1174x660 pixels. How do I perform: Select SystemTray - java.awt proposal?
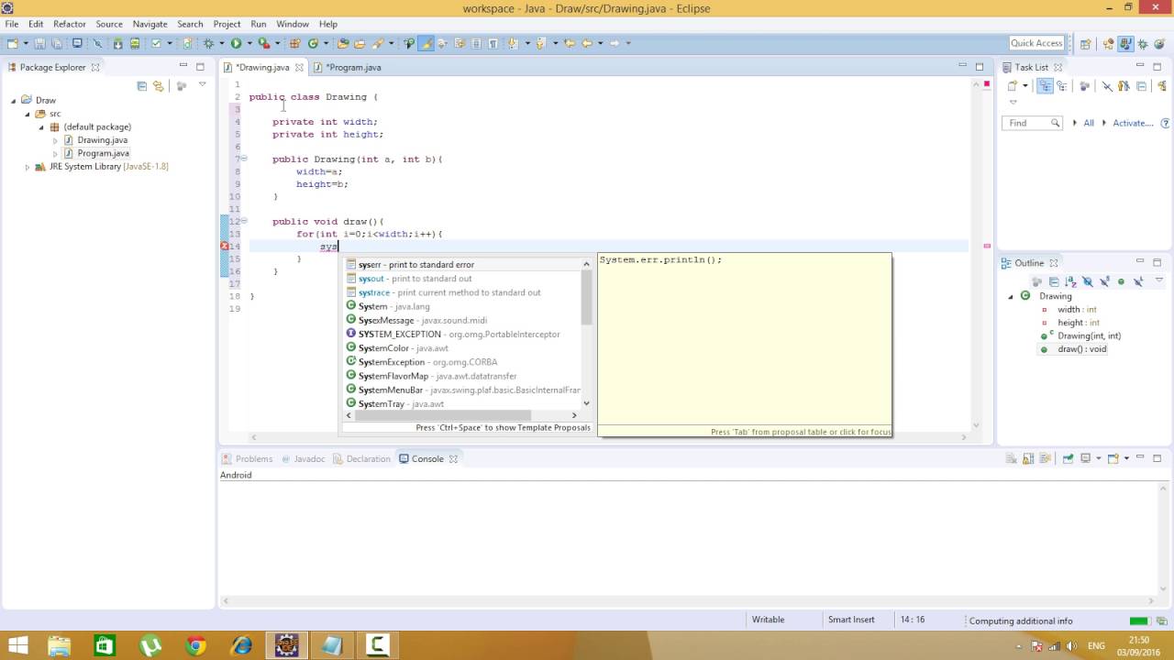463,404
